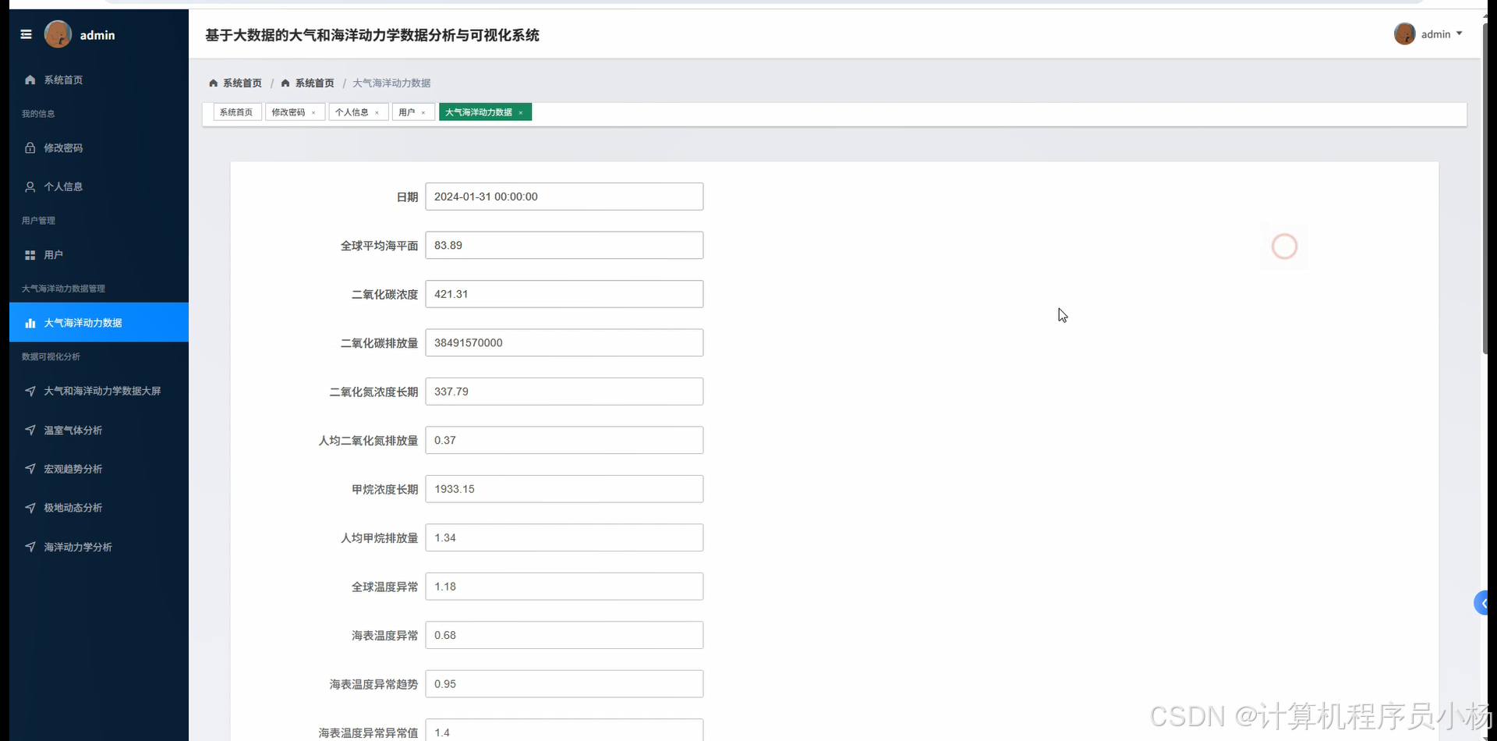Click the arrow icon beside 宏观趋势分析
Image resolution: width=1497 pixels, height=741 pixels.
pos(30,469)
